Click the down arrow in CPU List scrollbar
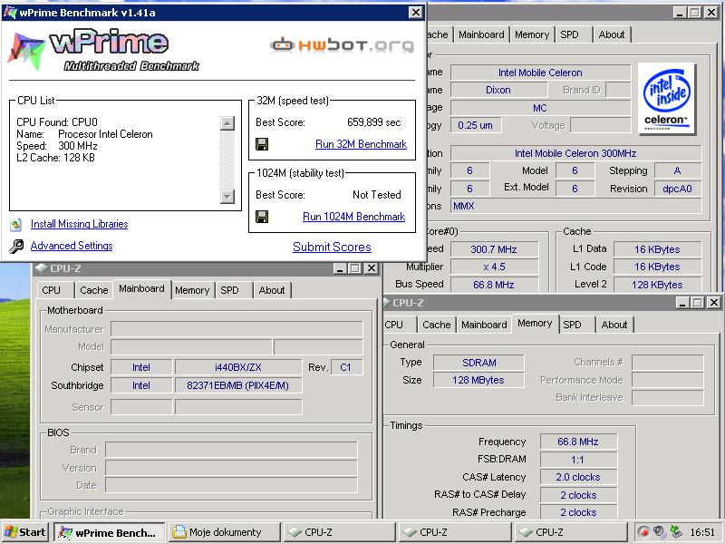Viewport: 725px width, 544px height. point(227,197)
